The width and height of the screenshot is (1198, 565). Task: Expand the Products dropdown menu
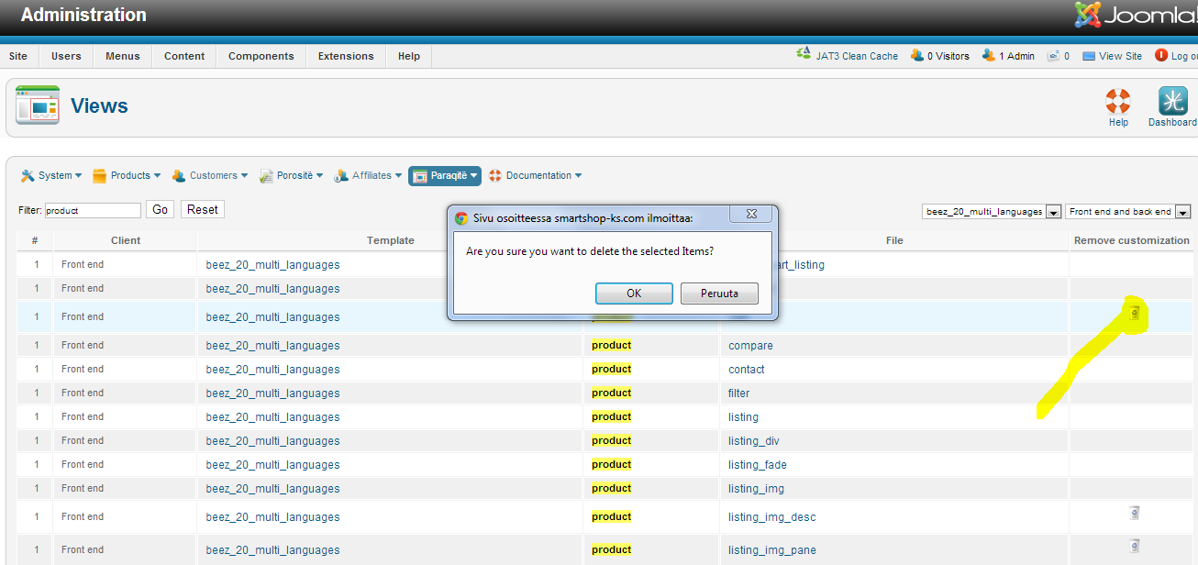point(127,175)
